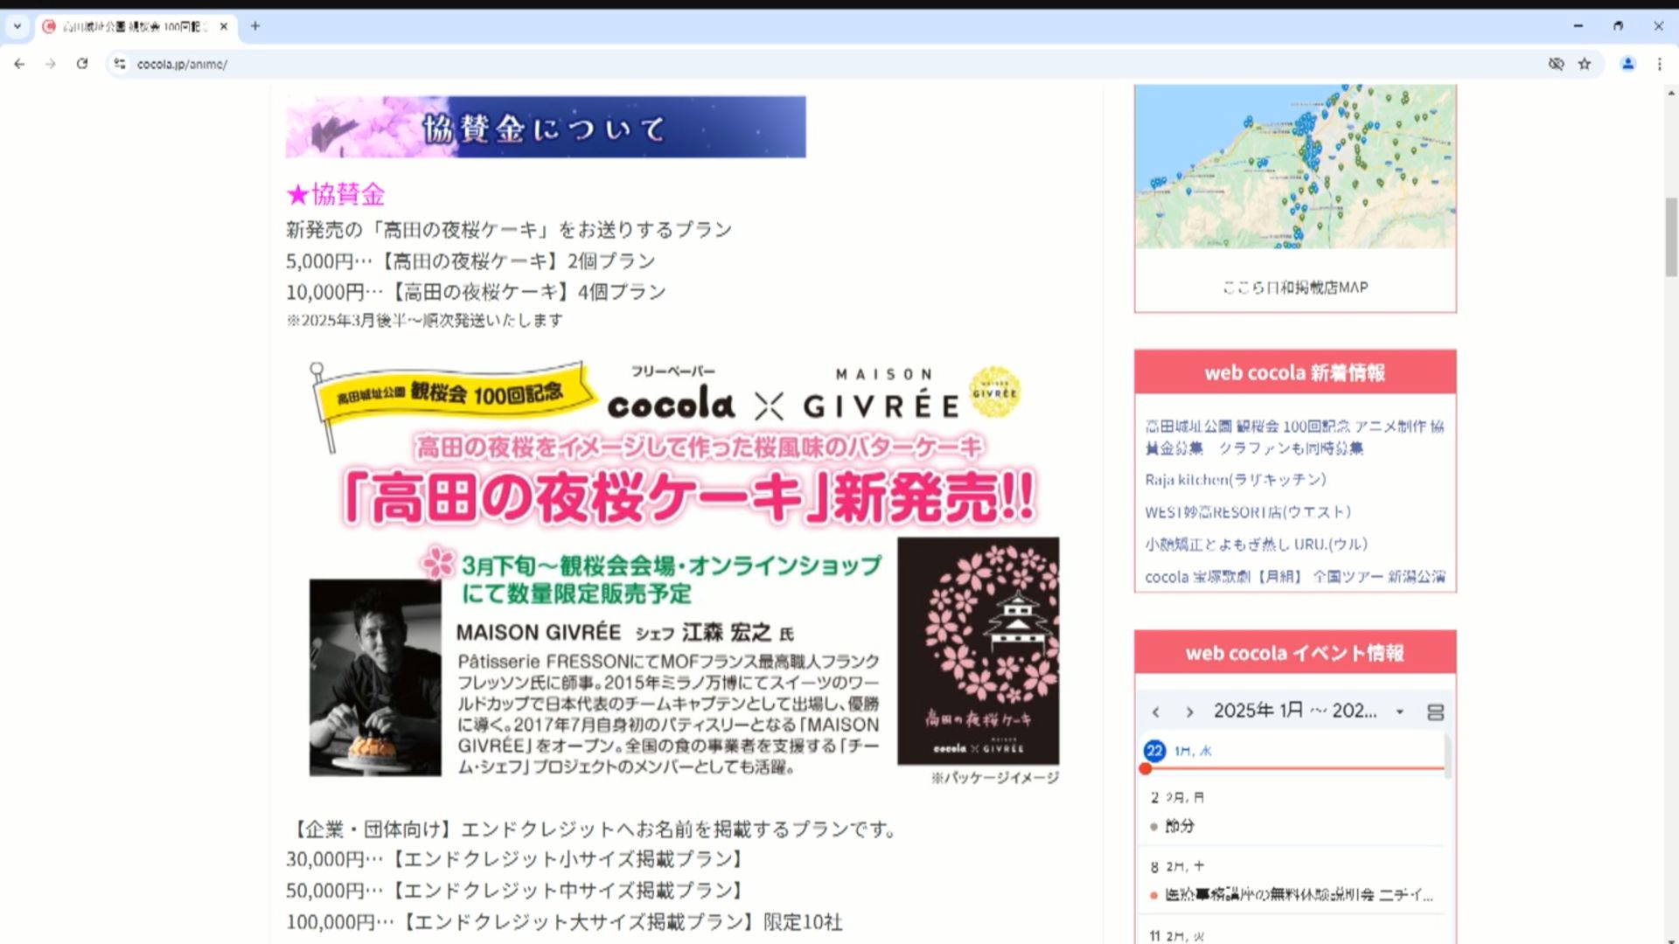Expand the 2025年 1月 date range dropdown
Viewport: 1679px width, 944px height.
click(1309, 711)
